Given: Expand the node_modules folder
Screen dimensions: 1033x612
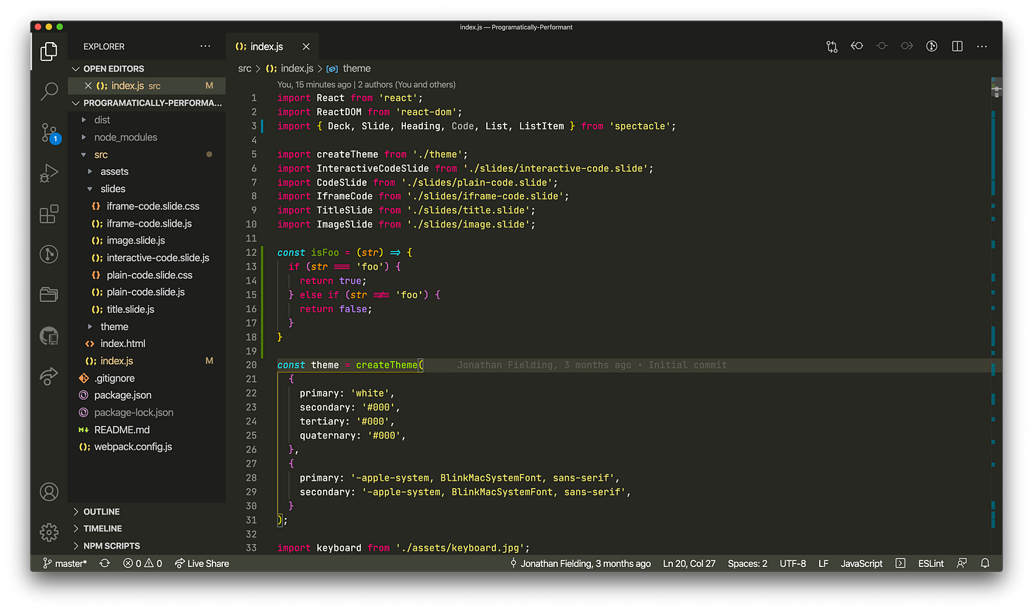Looking at the screenshot, I should point(146,137).
